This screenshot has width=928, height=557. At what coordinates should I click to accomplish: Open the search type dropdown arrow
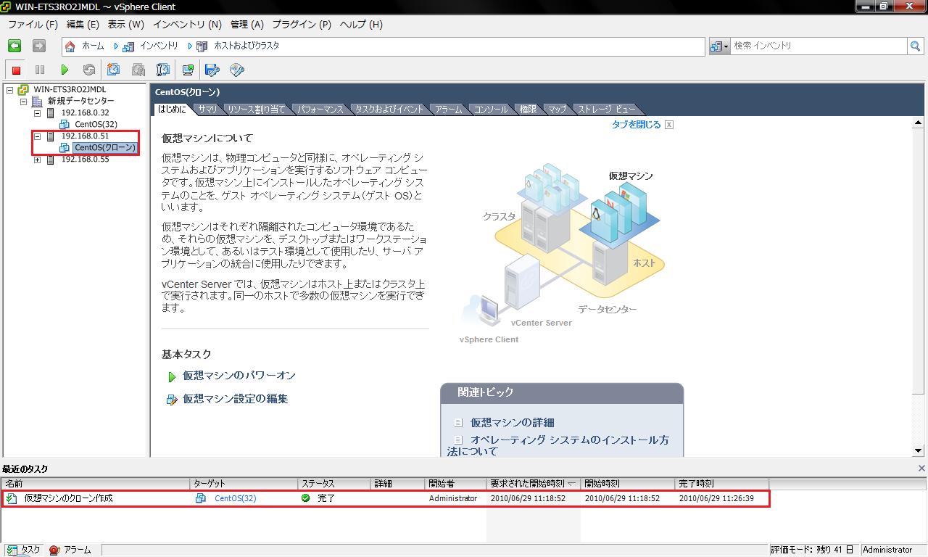coord(719,46)
